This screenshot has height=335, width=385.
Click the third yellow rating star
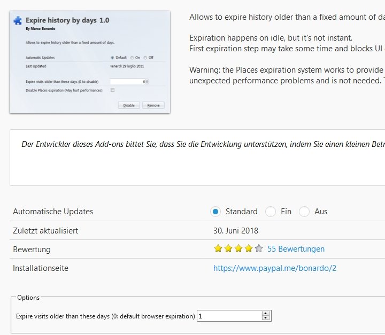pos(238,249)
